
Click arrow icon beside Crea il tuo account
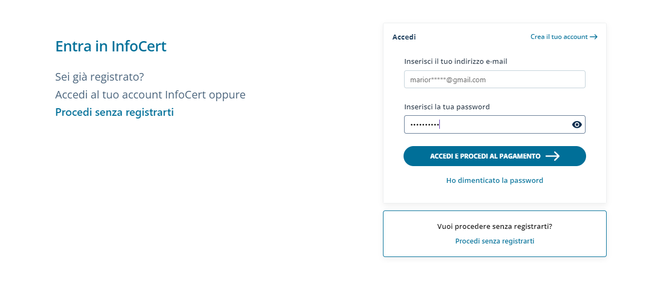(594, 37)
